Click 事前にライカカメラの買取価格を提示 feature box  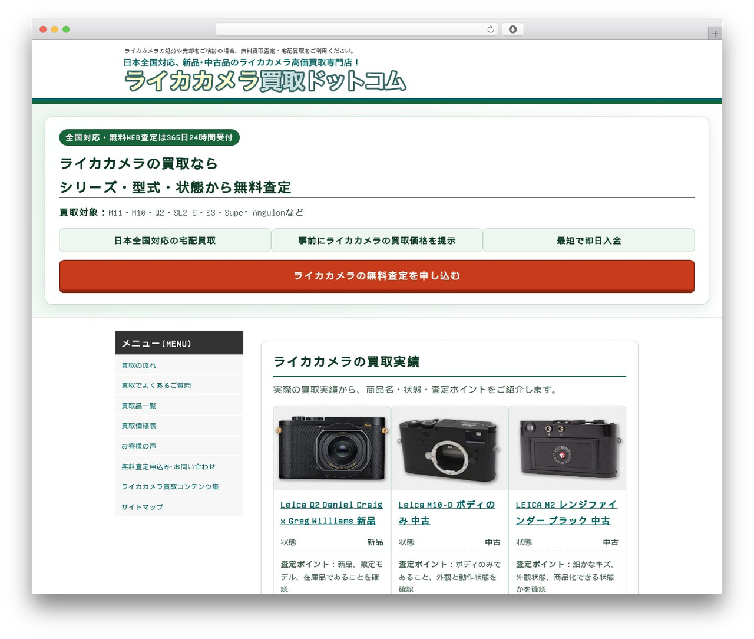[x=377, y=241]
